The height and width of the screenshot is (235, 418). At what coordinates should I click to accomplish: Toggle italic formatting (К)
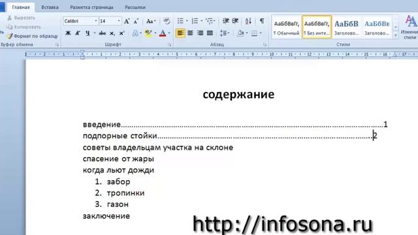pyautogui.click(x=78, y=33)
